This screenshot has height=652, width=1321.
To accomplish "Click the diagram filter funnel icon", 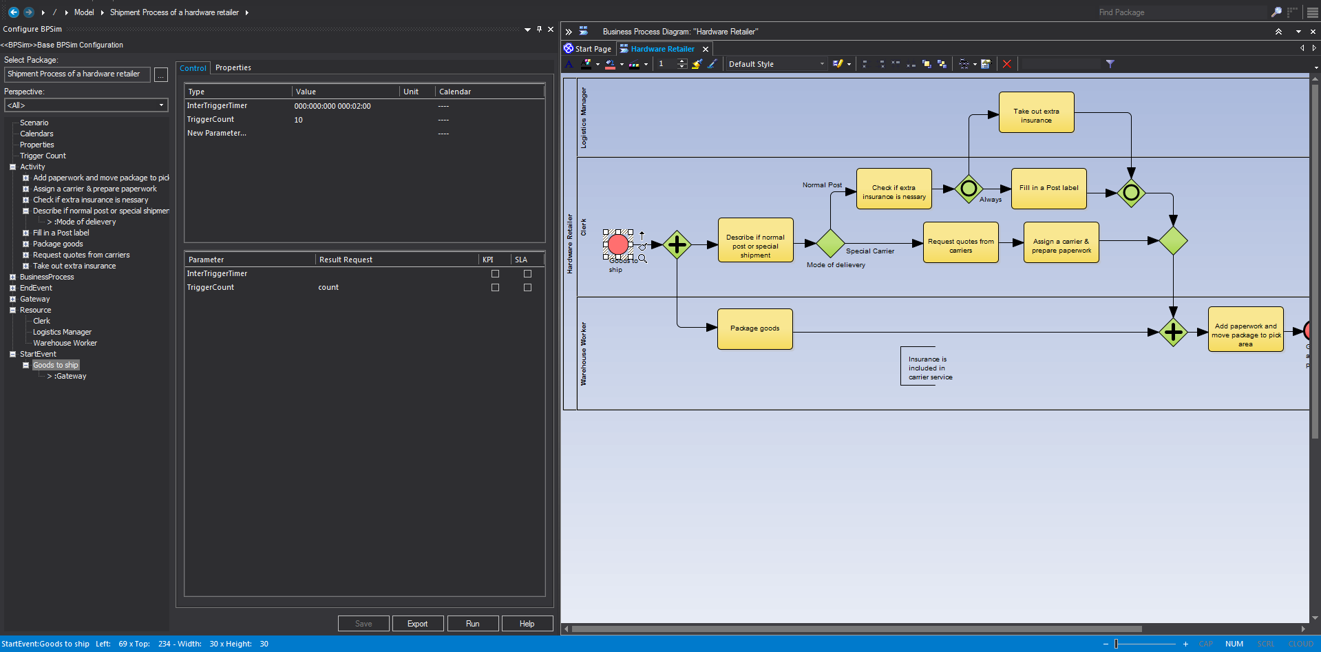I will (x=1110, y=64).
